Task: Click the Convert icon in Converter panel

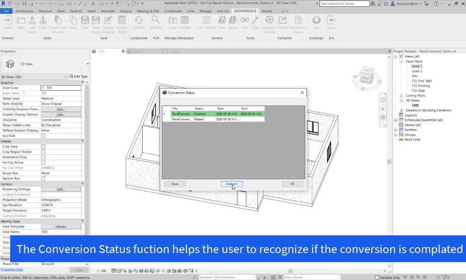Action: [283, 23]
